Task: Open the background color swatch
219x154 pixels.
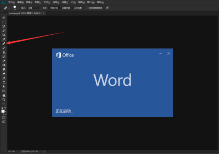Action: (x=5, y=113)
